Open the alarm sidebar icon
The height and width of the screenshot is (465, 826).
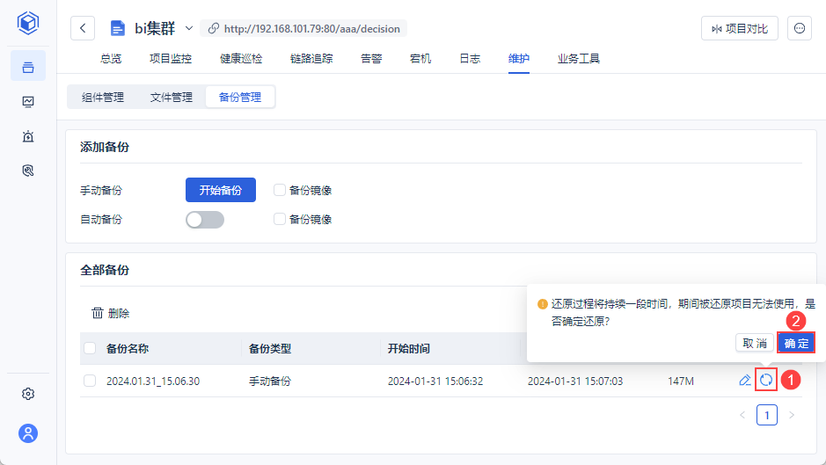[28, 136]
